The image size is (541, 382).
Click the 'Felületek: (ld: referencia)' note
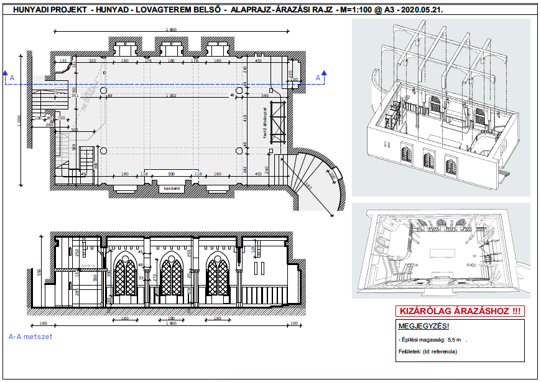click(428, 352)
